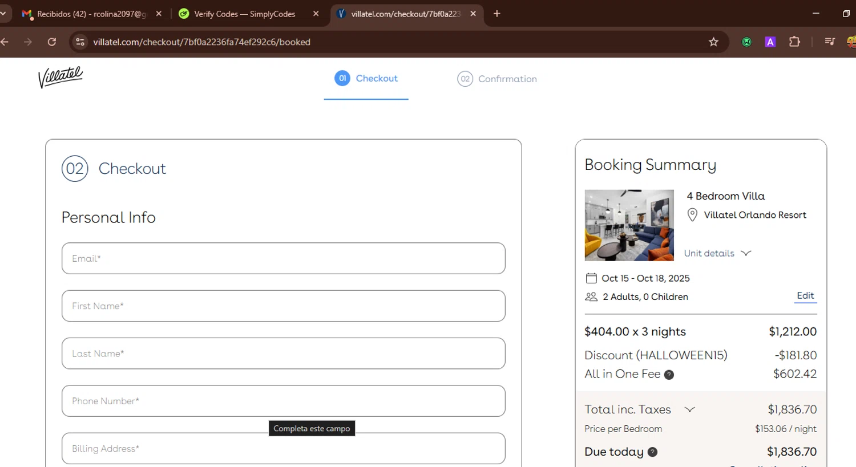Restore down the browser window
Image resolution: width=856 pixels, height=467 pixels.
tap(846, 14)
